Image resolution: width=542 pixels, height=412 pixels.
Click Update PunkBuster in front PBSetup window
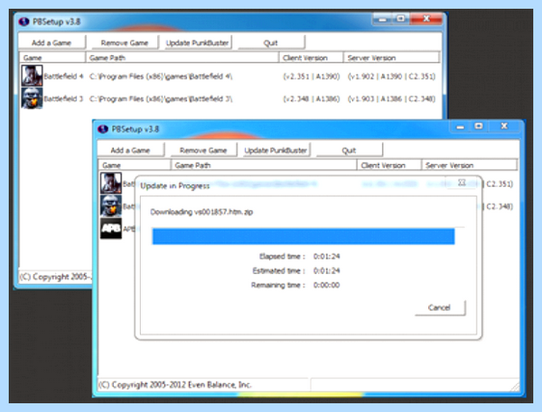(276, 150)
